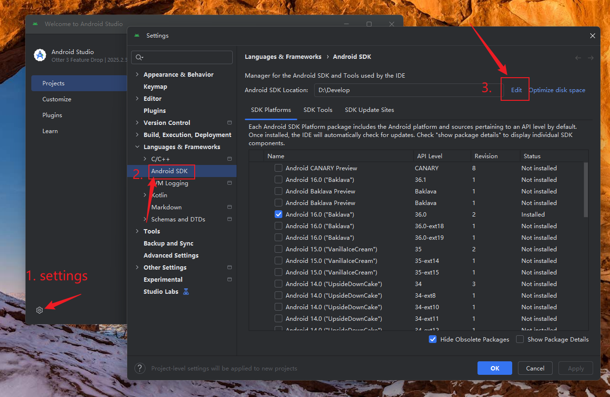Image resolution: width=610 pixels, height=397 pixels.
Task: Uncheck installed Android 16.0 API 36.0
Action: coord(278,214)
